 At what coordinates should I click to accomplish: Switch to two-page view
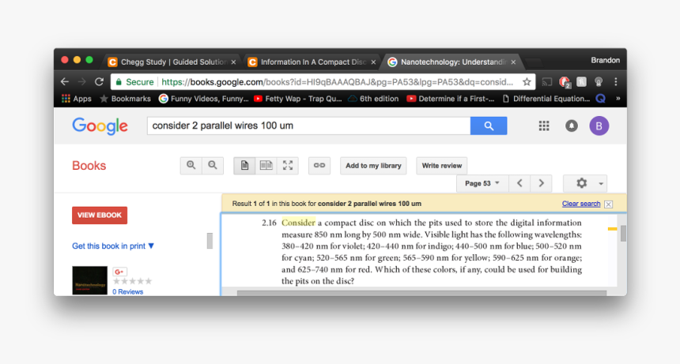click(x=266, y=165)
